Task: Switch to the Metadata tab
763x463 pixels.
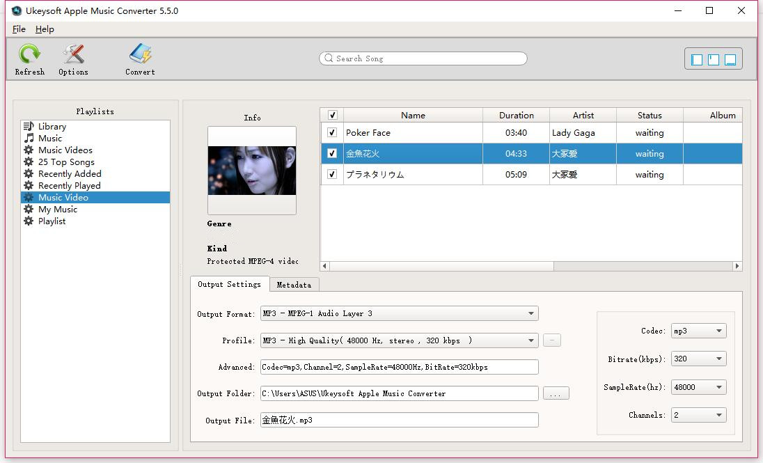Action: pyautogui.click(x=294, y=285)
